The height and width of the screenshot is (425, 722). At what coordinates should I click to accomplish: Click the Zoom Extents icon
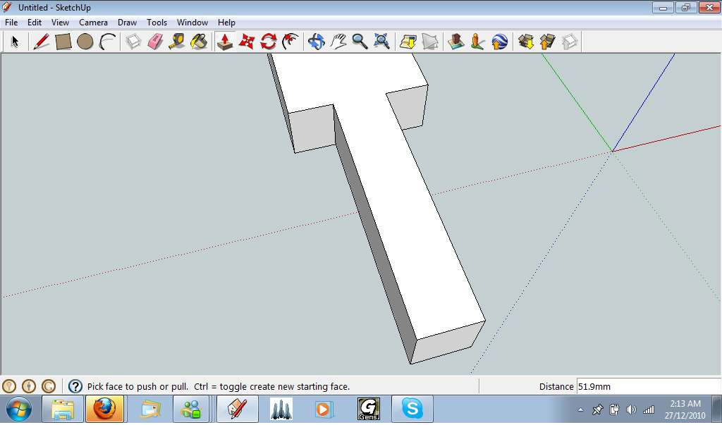pos(381,42)
